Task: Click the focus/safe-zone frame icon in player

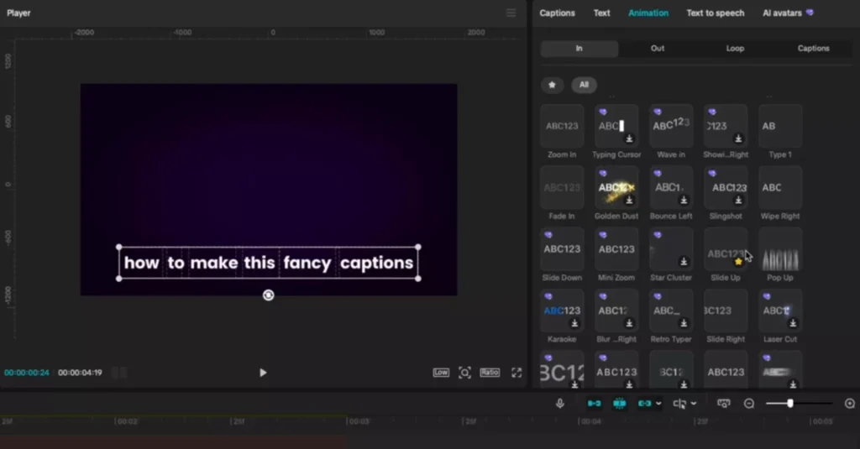Action: (464, 373)
